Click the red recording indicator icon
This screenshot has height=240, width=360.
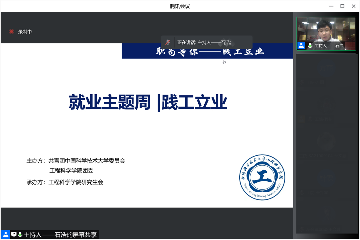coord(11,32)
